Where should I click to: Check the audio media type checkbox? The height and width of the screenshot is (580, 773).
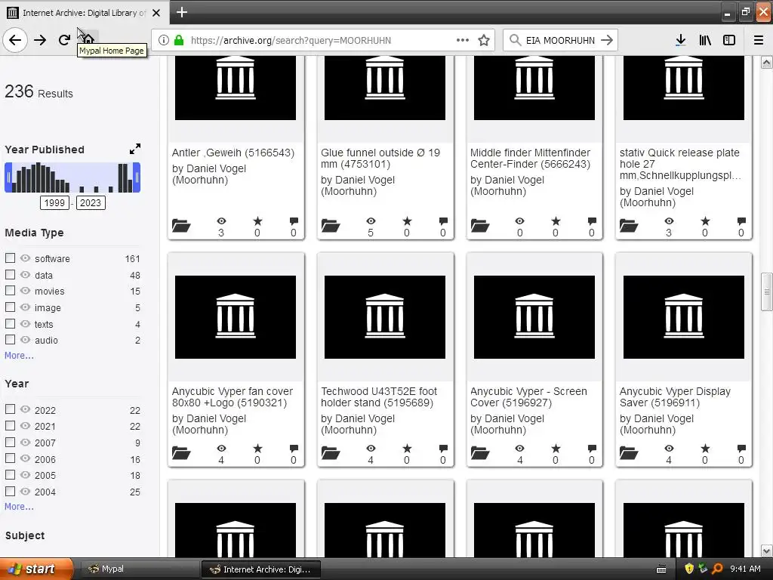pos(10,340)
